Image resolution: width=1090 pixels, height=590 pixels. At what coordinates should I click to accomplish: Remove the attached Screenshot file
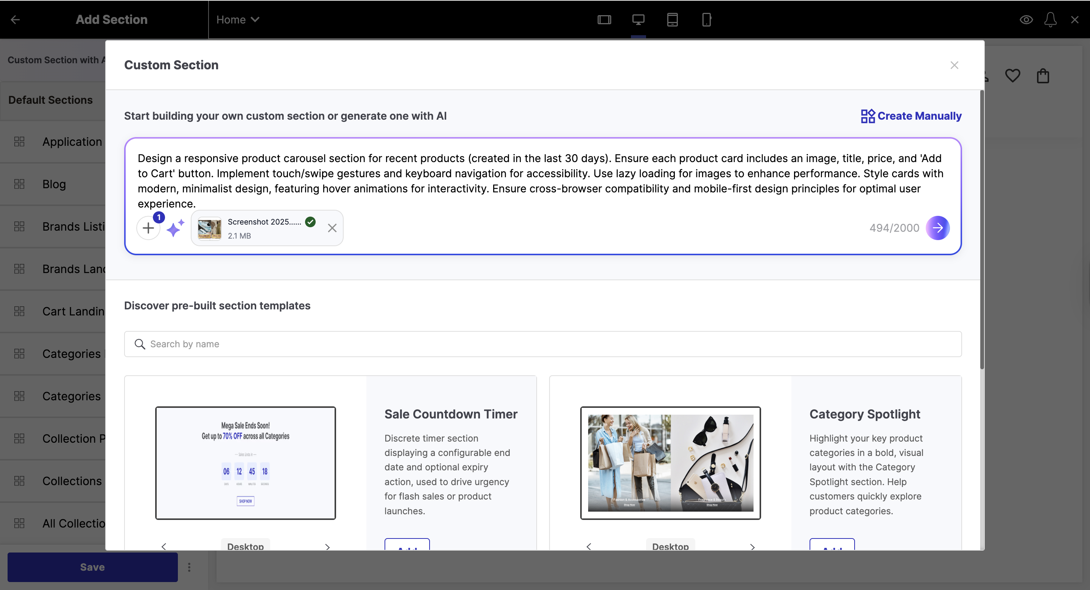[x=332, y=228]
